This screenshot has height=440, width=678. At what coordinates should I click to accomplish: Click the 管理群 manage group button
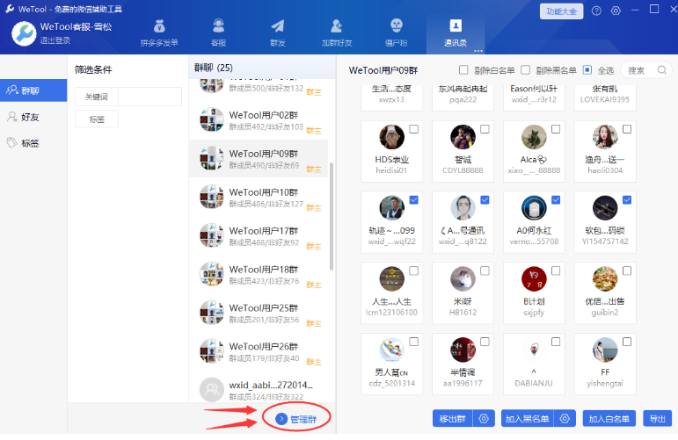point(296,419)
